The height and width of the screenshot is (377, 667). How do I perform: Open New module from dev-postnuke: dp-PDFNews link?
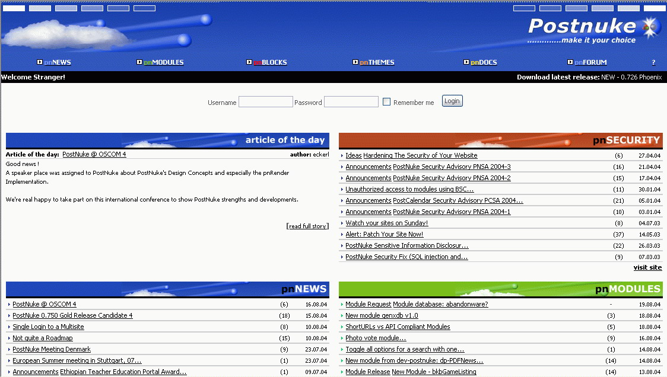coord(414,360)
